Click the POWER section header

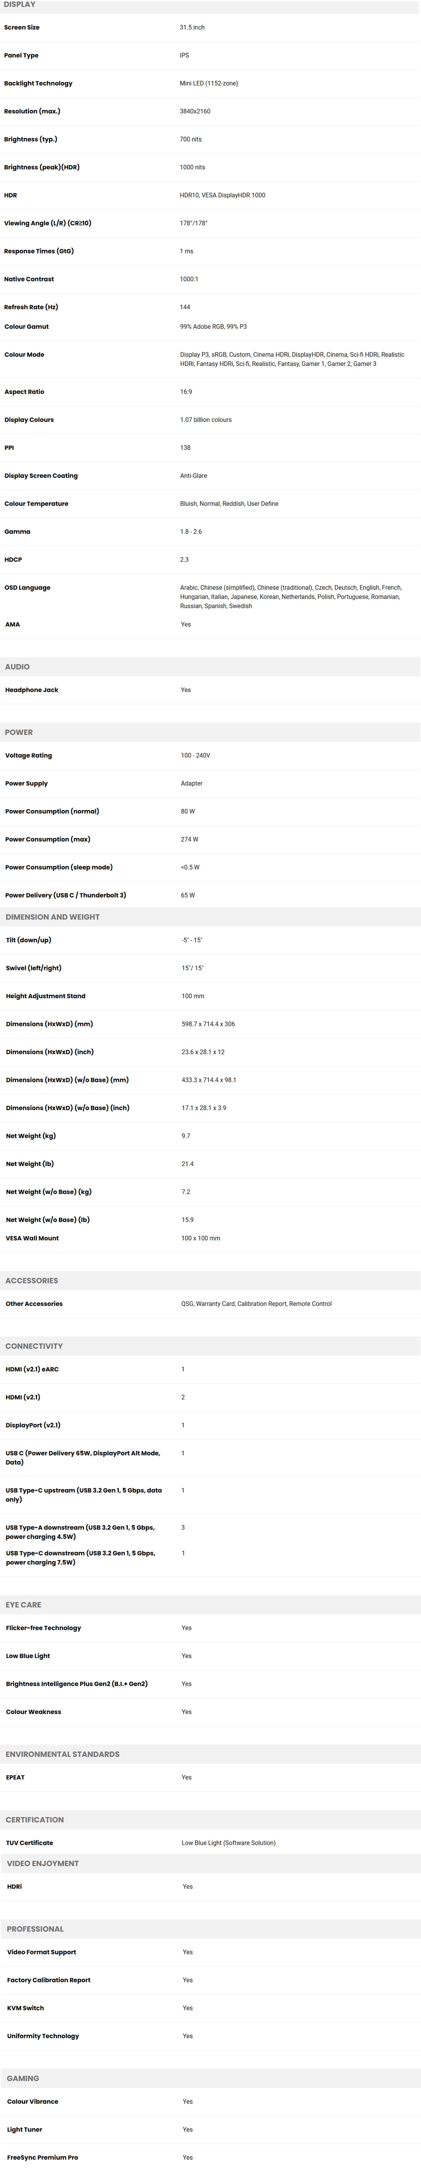coord(19,732)
